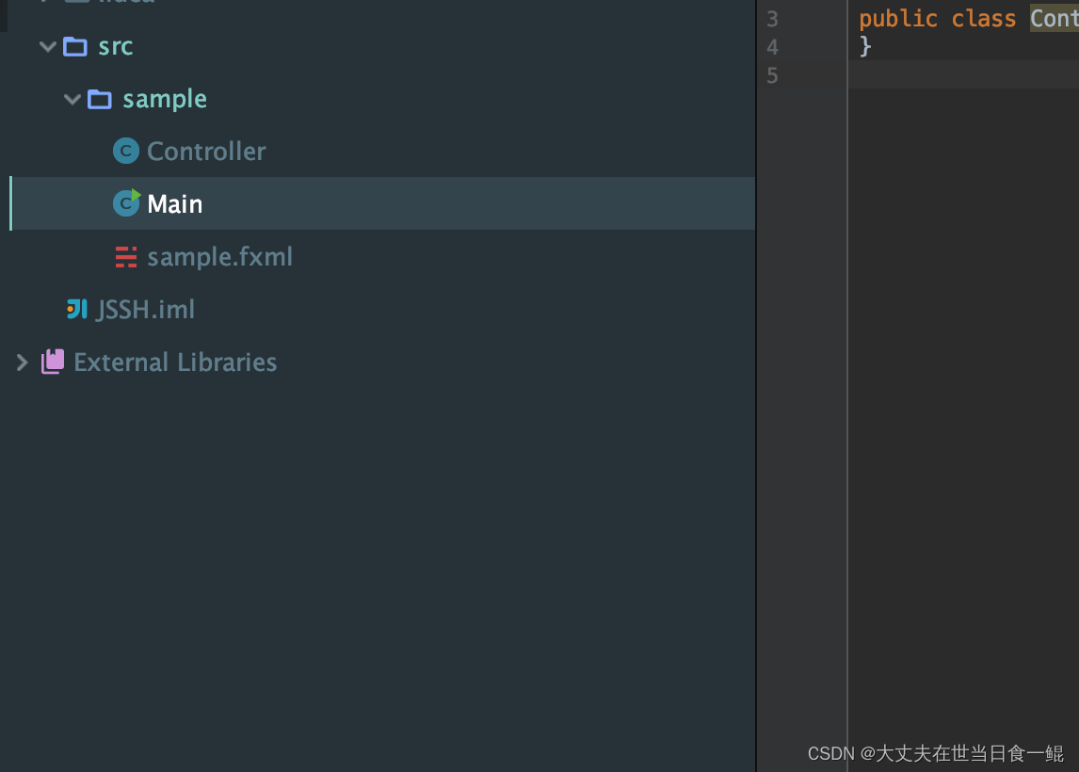This screenshot has width=1079, height=772.
Task: Expand the External Libraries node
Action: (x=22, y=362)
